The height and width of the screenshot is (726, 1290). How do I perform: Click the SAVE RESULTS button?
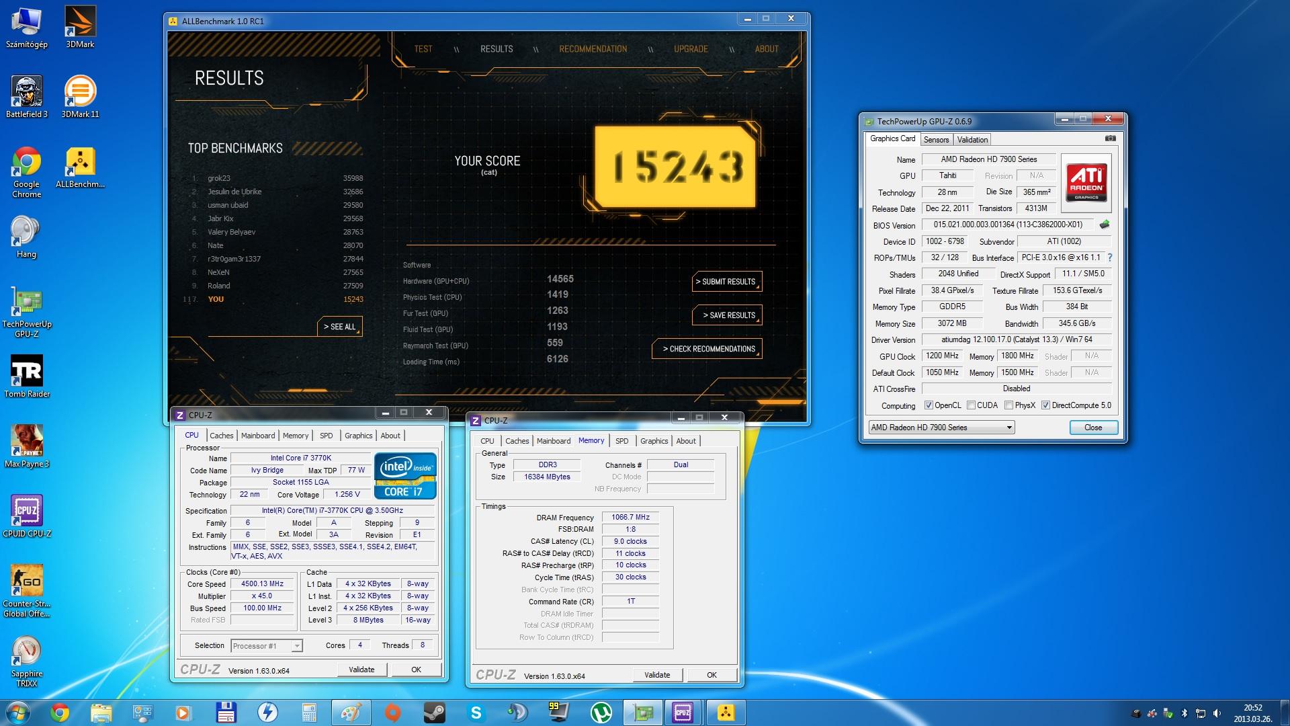click(x=728, y=315)
